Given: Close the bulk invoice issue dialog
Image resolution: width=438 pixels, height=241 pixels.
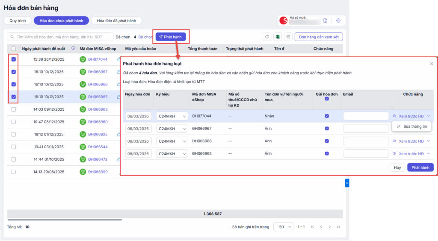Looking at the screenshot, I should [x=431, y=64].
